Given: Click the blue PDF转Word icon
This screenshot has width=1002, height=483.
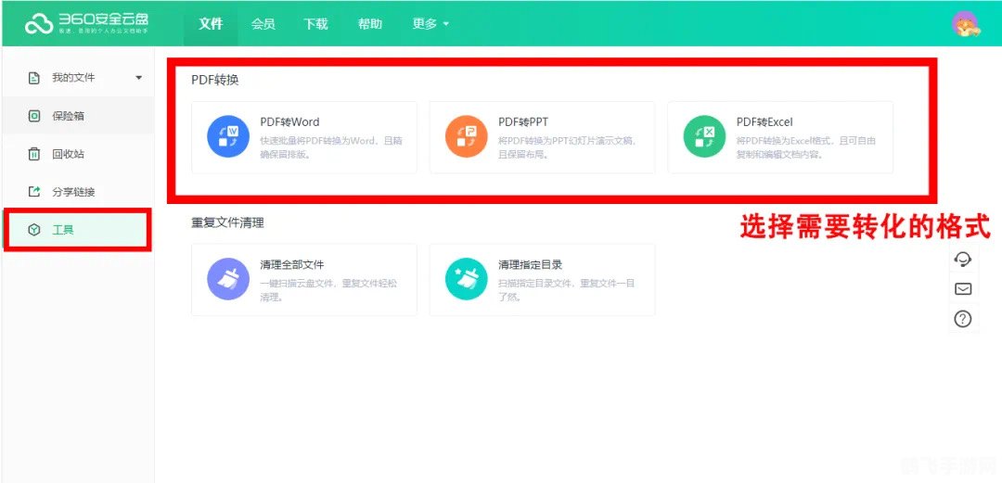Looking at the screenshot, I should pos(228,136).
